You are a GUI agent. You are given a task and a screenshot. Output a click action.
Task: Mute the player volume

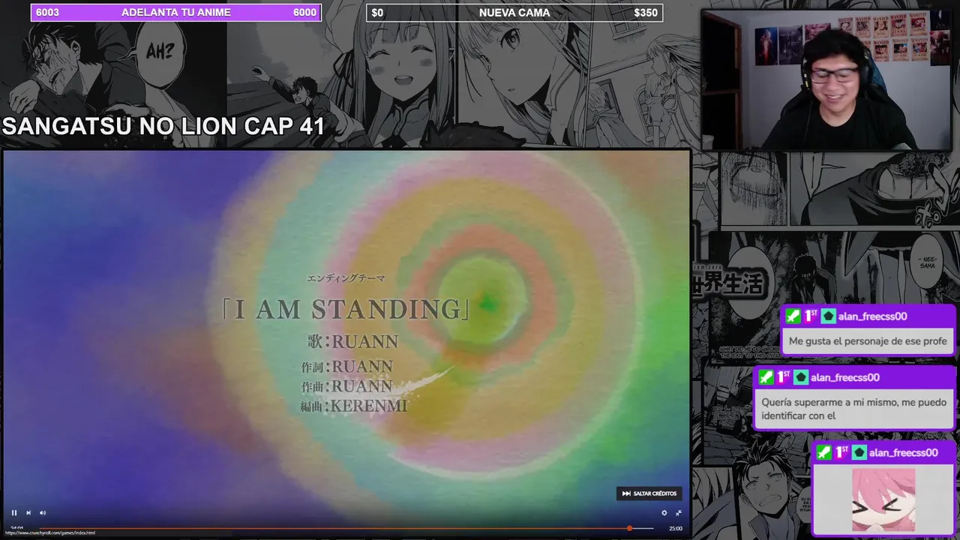point(43,513)
